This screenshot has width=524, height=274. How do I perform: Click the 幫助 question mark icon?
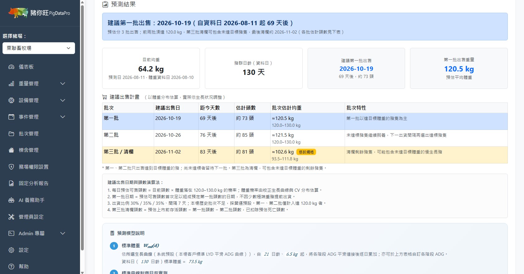(11, 267)
